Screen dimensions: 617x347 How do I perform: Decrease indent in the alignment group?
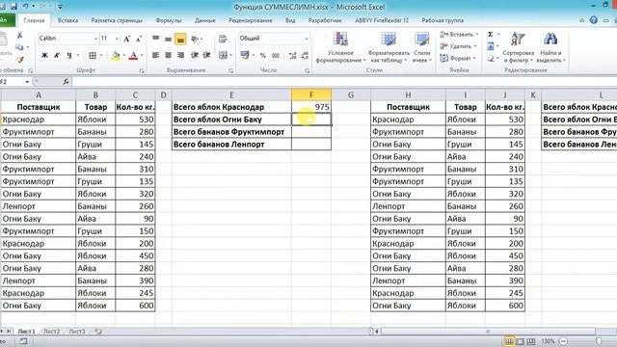point(195,55)
